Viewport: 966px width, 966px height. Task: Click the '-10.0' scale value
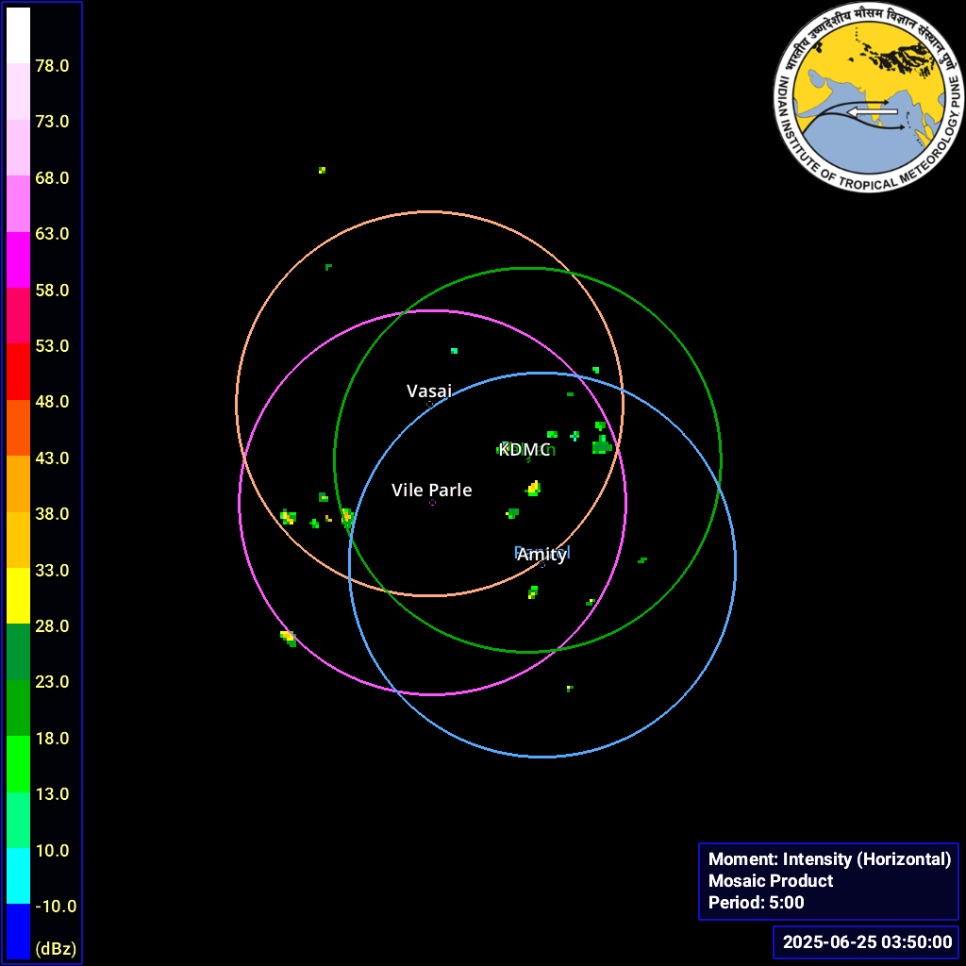pos(56,907)
